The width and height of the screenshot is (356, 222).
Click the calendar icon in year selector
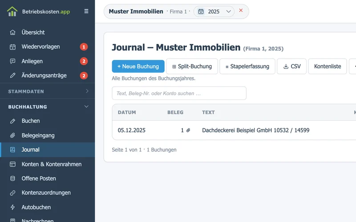click(x=201, y=12)
